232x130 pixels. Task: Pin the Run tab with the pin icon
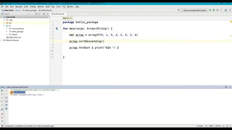2,114
